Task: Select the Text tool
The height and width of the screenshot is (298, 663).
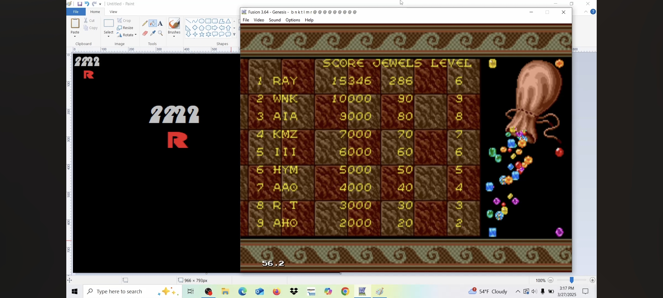Action: 161,23
